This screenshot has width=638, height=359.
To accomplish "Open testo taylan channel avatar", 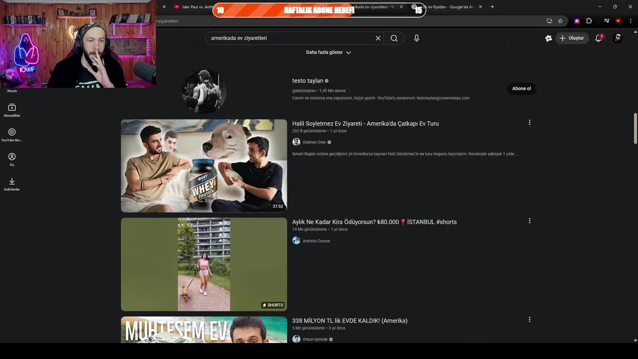I will tap(204, 91).
